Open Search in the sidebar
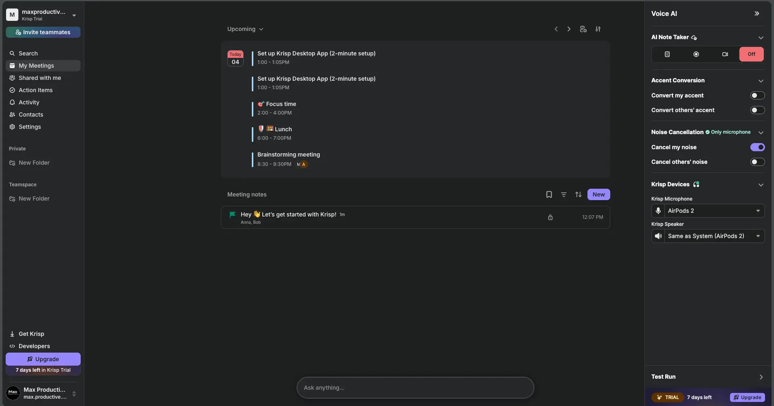Image resolution: width=774 pixels, height=406 pixels. pyautogui.click(x=43, y=53)
